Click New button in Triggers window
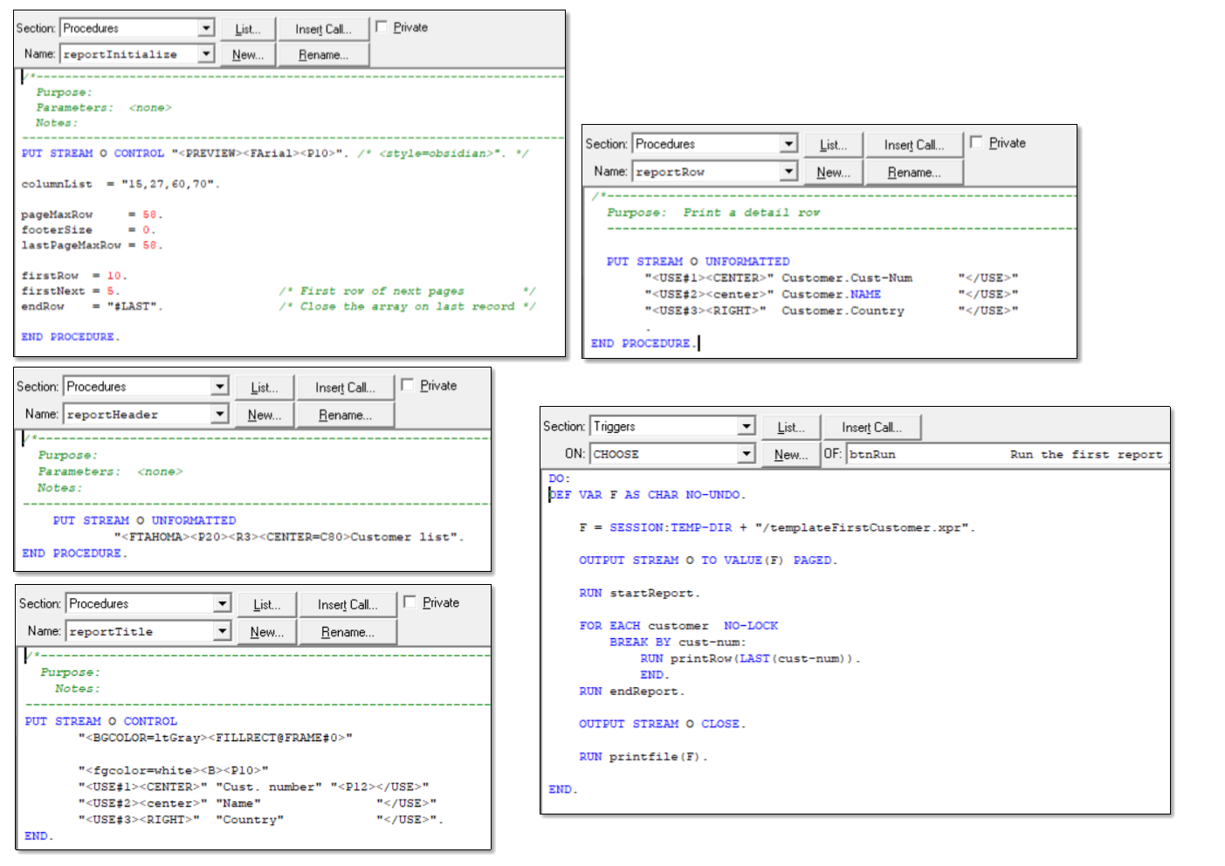Viewport: 1225px width, 866px height. click(x=791, y=455)
